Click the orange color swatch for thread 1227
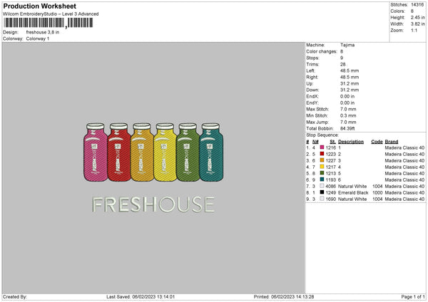Viewport: 428px width, 302px height. click(322, 160)
